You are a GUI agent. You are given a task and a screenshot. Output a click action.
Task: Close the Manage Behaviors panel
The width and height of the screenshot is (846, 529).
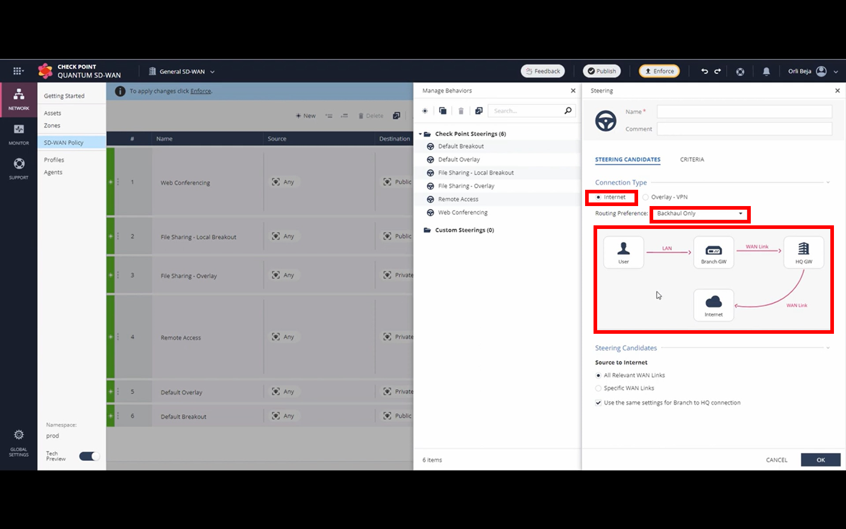573,91
